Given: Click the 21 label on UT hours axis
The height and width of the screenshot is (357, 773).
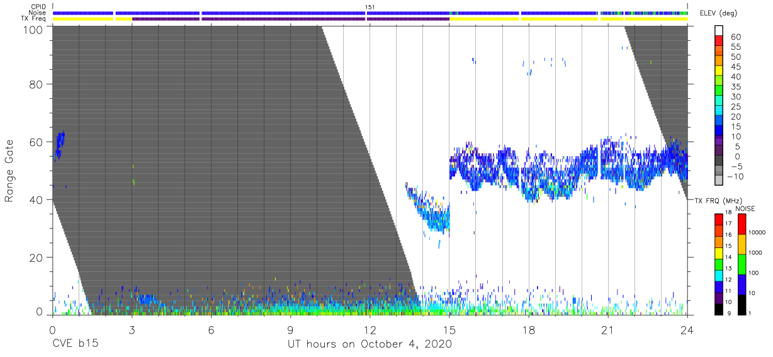Looking at the screenshot, I should pos(608,329).
